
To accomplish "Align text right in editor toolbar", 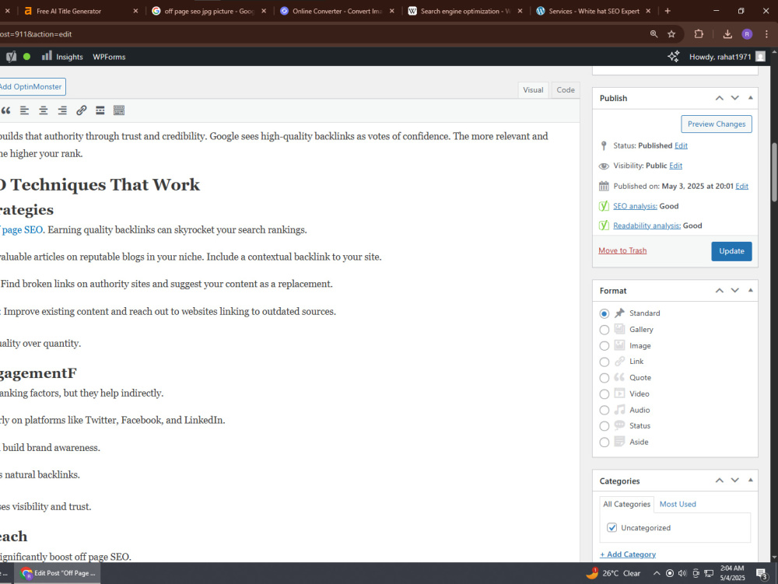I will [x=62, y=110].
